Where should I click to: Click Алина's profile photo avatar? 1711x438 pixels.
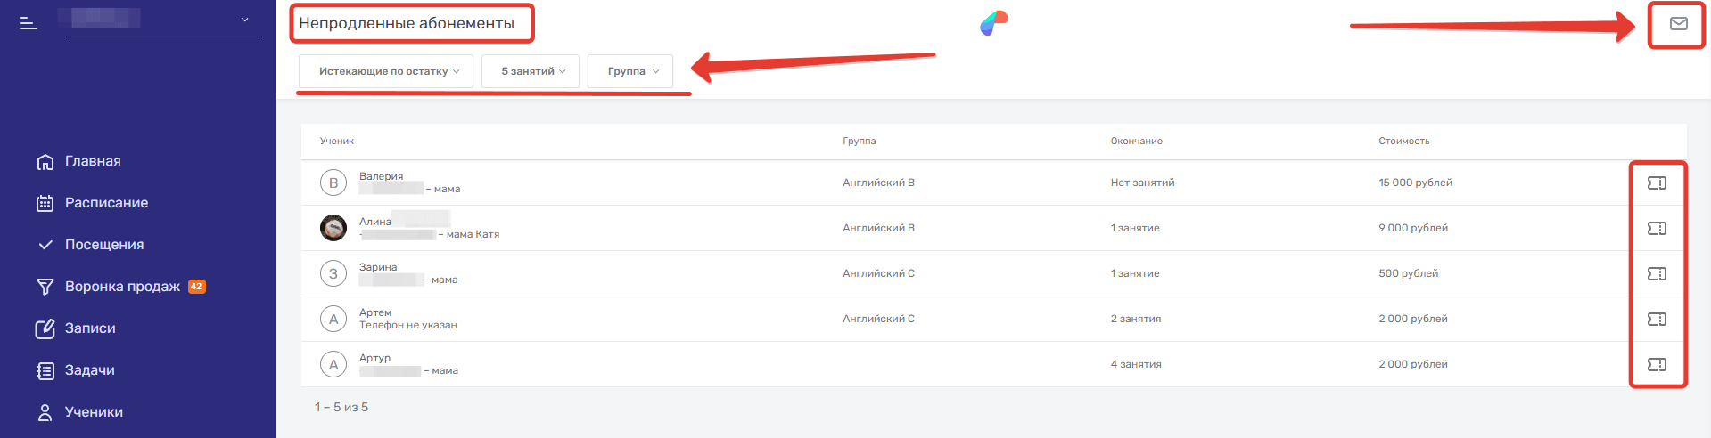tap(333, 228)
